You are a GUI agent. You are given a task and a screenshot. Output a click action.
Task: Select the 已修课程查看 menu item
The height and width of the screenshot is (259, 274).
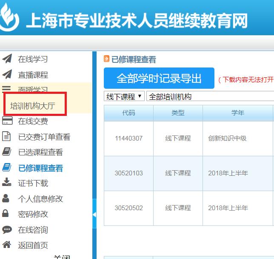click(x=40, y=168)
